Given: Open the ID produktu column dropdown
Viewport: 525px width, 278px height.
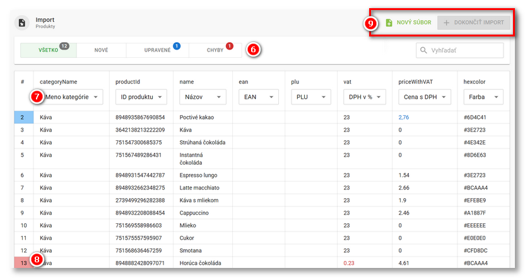Looking at the screenshot, I should point(141,97).
